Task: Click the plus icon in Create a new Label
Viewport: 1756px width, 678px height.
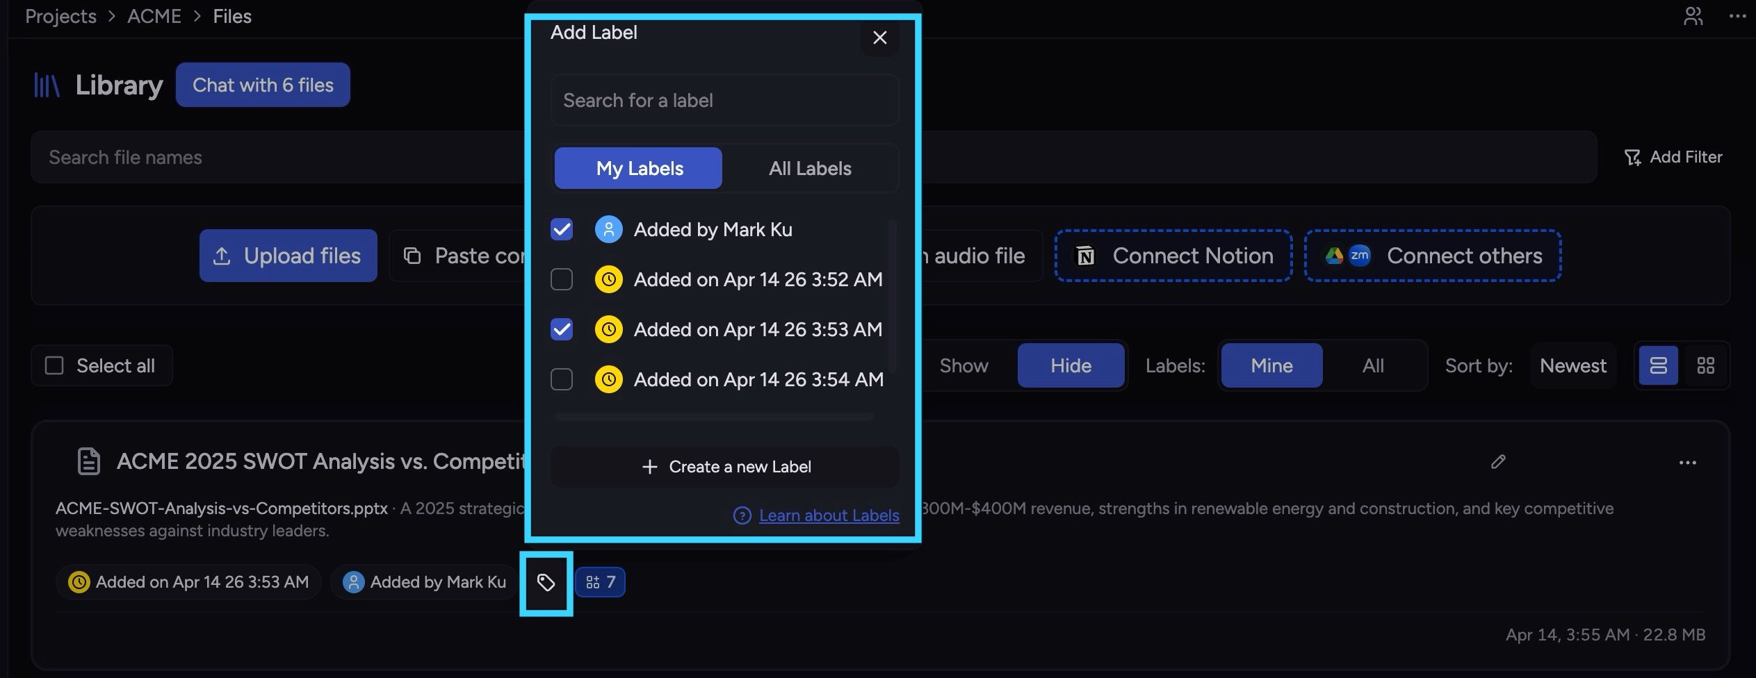Action: pos(649,467)
